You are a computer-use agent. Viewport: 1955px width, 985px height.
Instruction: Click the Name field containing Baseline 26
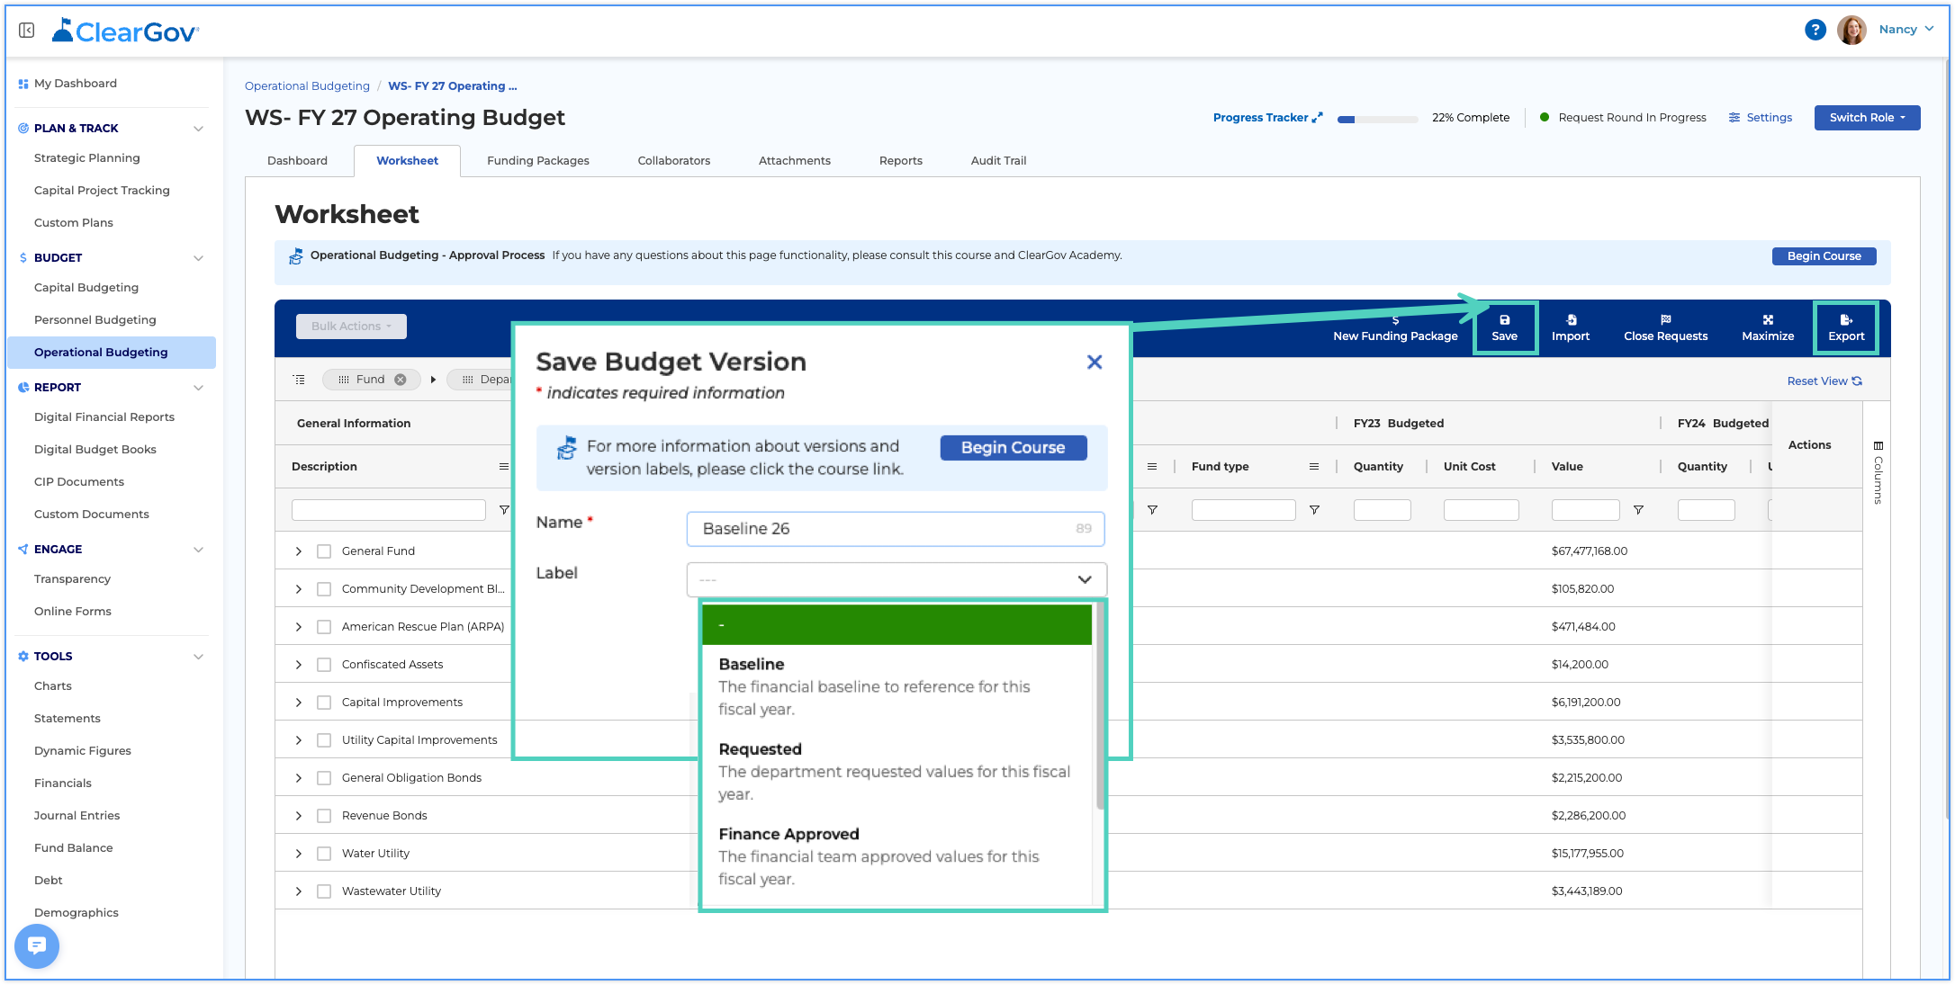[896, 529]
